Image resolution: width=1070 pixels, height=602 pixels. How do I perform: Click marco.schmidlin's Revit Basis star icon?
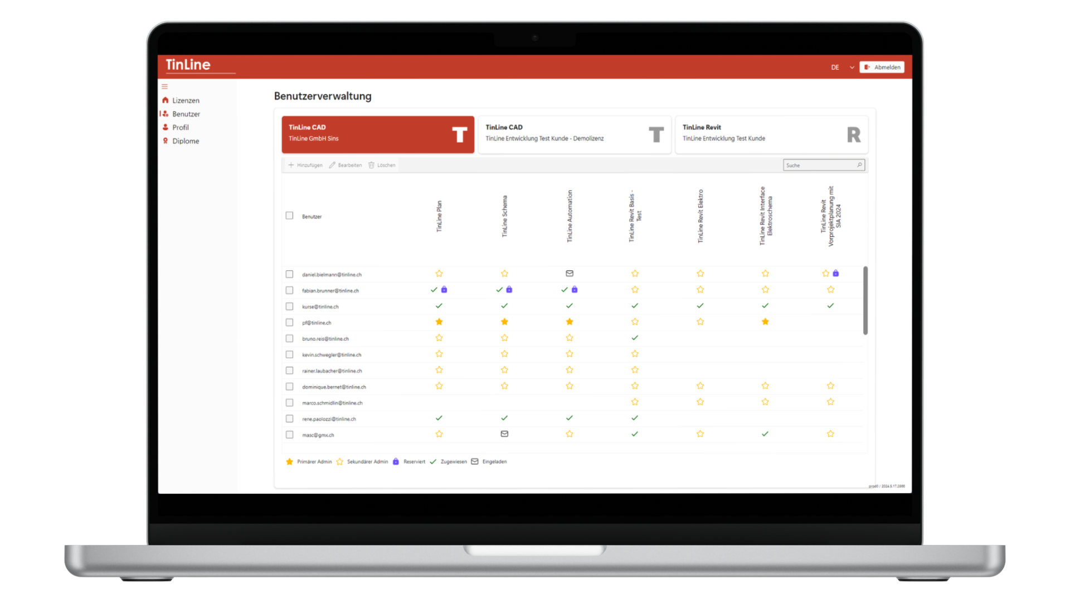coord(635,402)
